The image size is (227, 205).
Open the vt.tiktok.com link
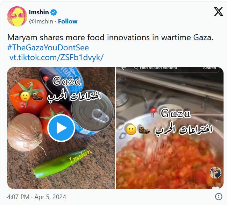pyautogui.click(x=56, y=57)
